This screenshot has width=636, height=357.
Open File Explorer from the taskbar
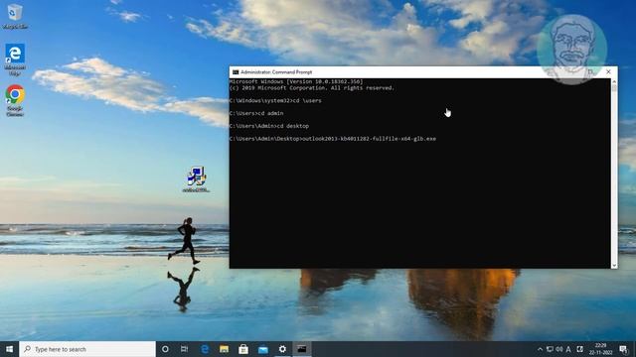[x=224, y=349]
